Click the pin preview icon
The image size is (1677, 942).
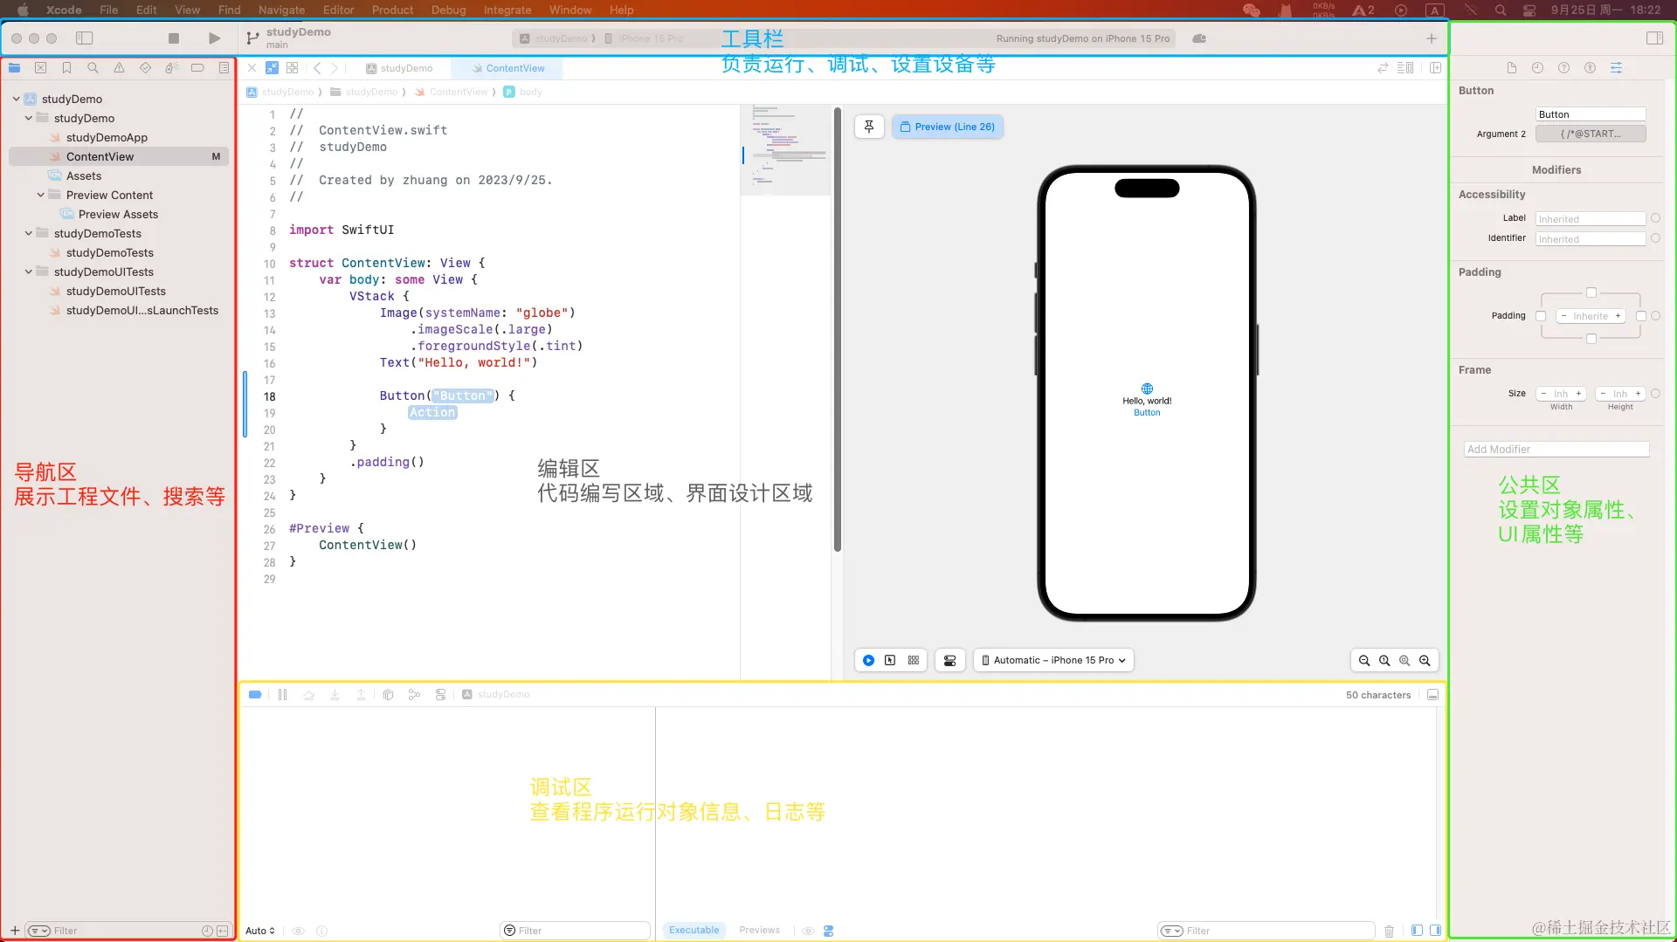click(x=869, y=127)
